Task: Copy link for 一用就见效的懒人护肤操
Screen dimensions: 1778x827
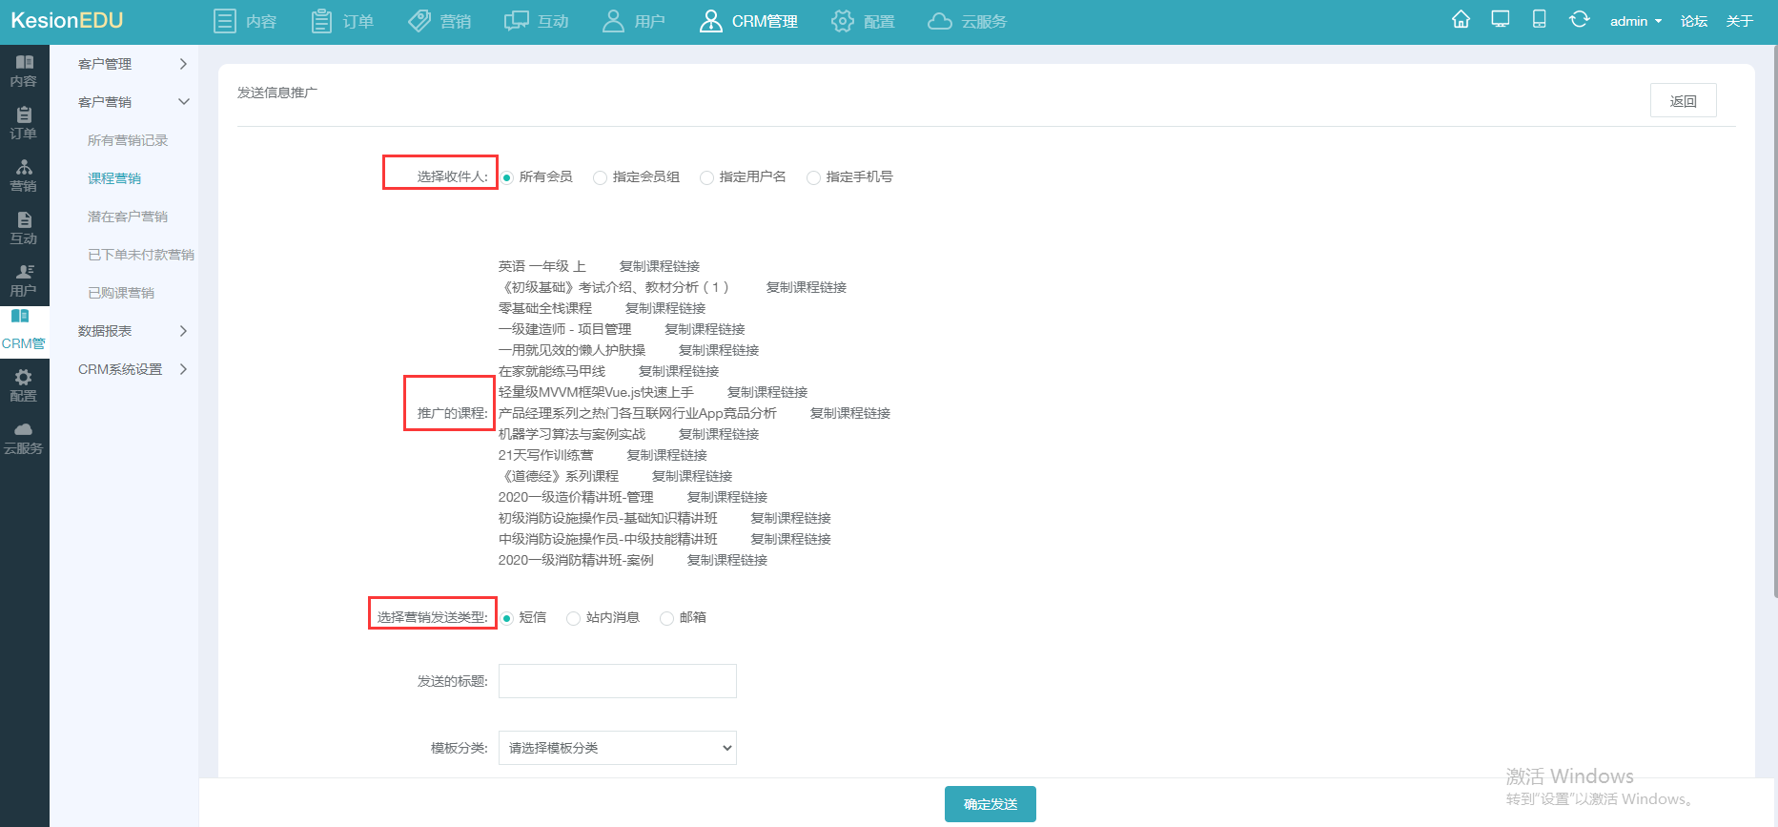Action: (719, 350)
